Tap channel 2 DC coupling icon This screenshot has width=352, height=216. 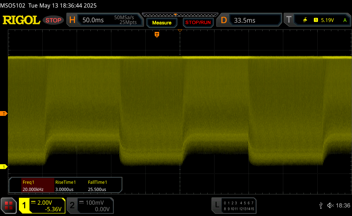[x=81, y=203]
